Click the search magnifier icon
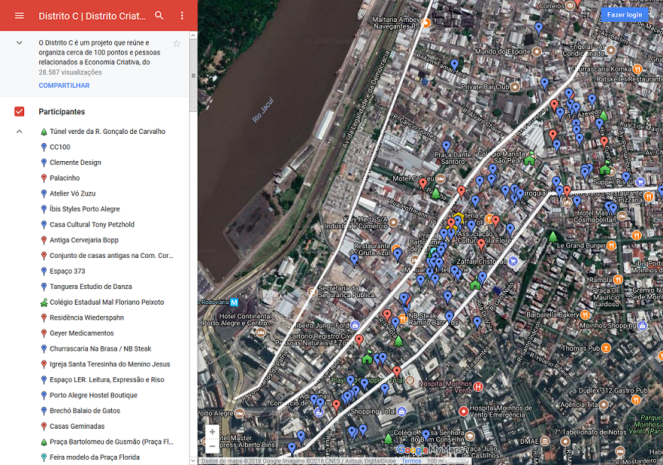 point(159,16)
